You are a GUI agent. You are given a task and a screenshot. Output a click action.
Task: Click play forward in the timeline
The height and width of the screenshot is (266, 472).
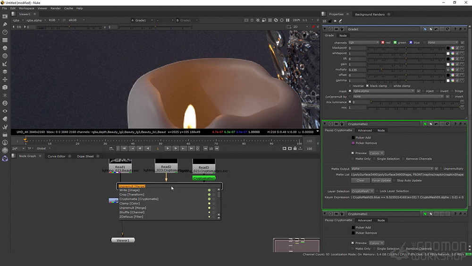point(168,148)
